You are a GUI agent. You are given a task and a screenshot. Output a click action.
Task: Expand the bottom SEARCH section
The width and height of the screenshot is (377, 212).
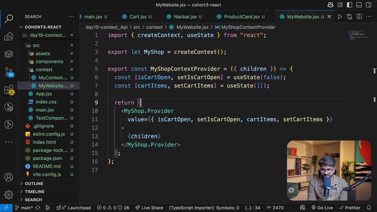[48, 200]
